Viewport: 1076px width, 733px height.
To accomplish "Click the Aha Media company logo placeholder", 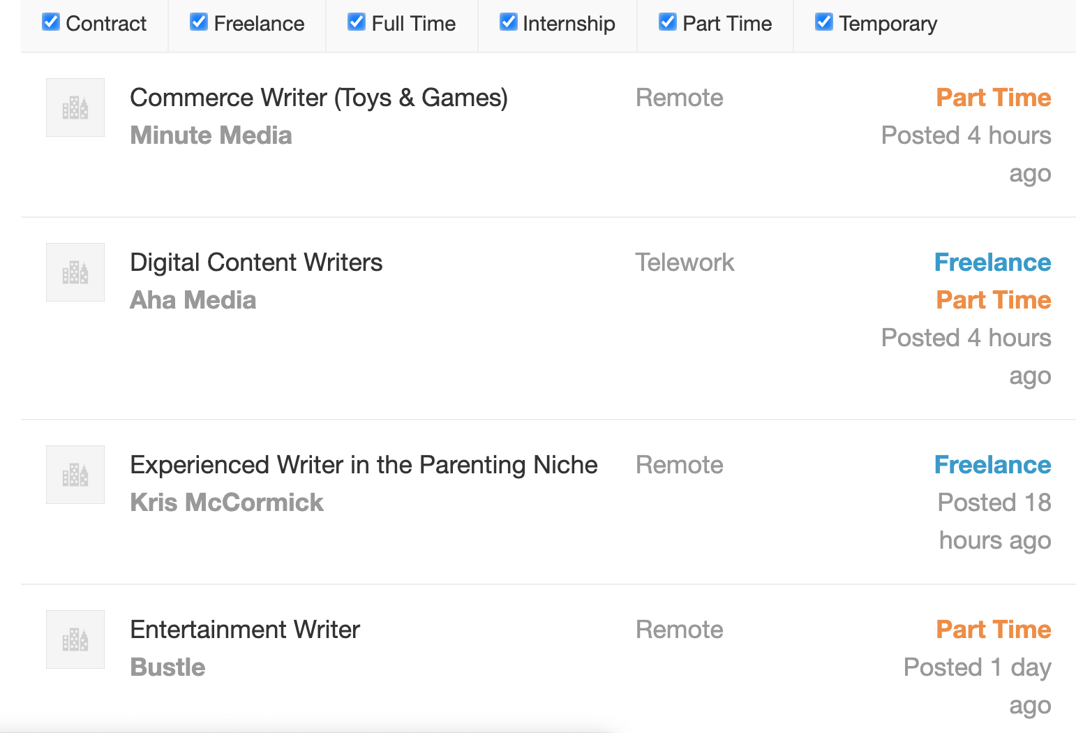I will [x=75, y=272].
